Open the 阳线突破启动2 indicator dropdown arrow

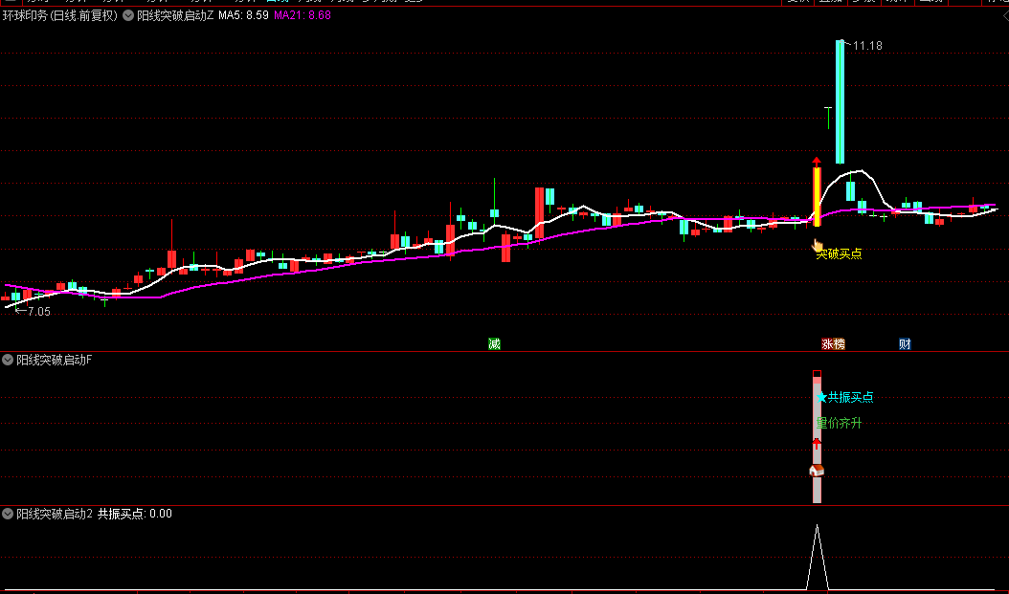8,514
